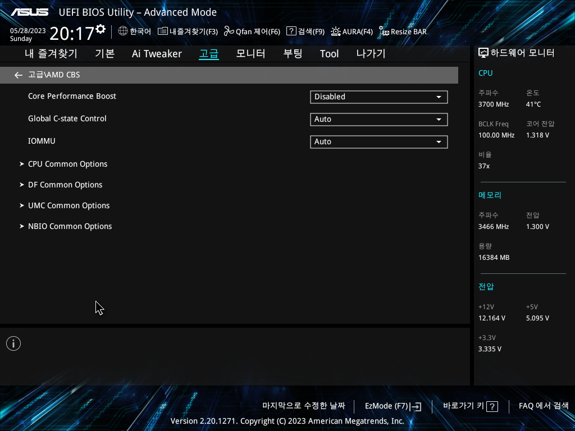The image size is (575, 431).
Task: Click 한국어 language button
Action: click(140, 31)
